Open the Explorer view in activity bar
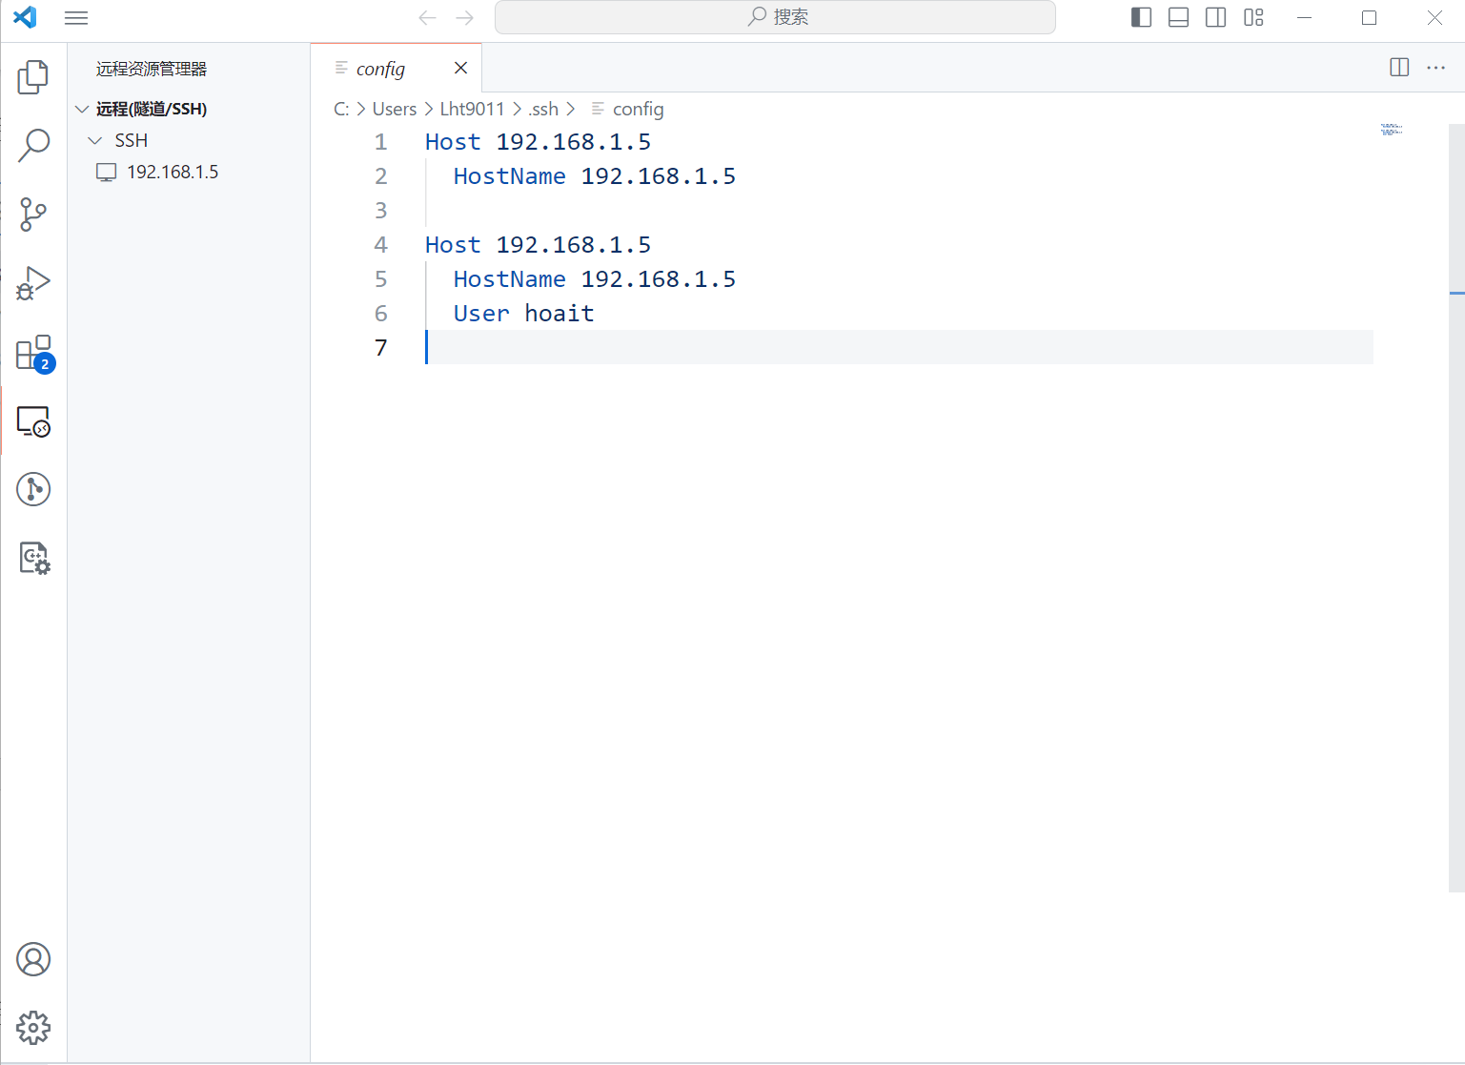The width and height of the screenshot is (1465, 1065). (33, 77)
